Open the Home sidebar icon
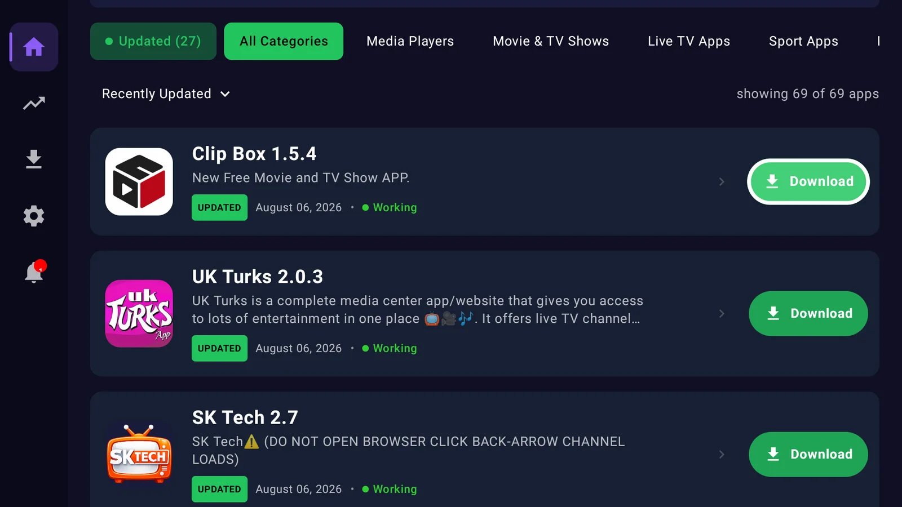 (34, 47)
